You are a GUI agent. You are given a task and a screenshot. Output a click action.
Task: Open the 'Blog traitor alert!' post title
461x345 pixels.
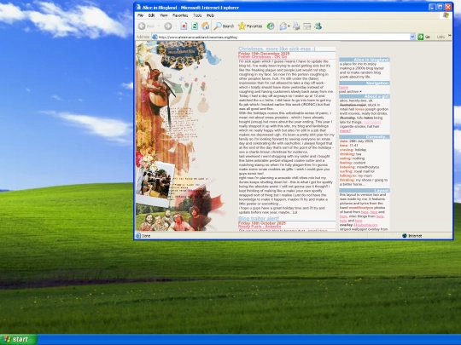(259, 218)
